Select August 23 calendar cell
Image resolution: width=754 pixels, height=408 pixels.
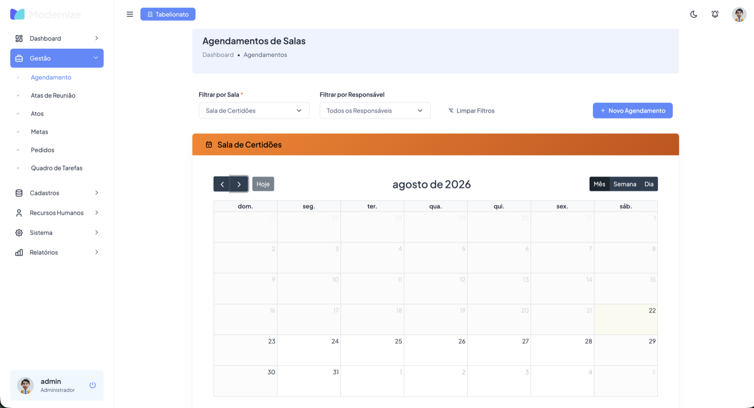point(246,351)
